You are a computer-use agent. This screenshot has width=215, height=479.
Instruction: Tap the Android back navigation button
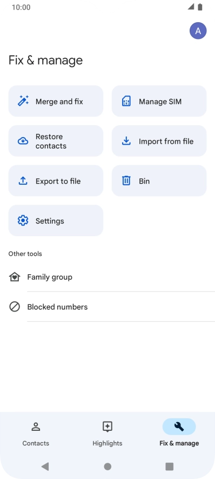(x=45, y=466)
